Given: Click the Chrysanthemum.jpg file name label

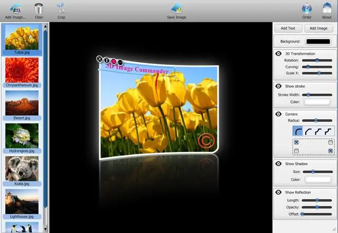Looking at the screenshot, I should pyautogui.click(x=22, y=85).
